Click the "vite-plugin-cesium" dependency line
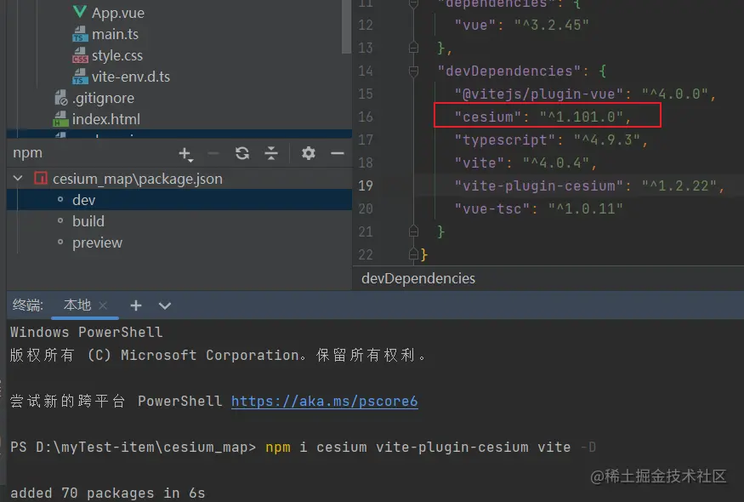The image size is (744, 502). 589,185
